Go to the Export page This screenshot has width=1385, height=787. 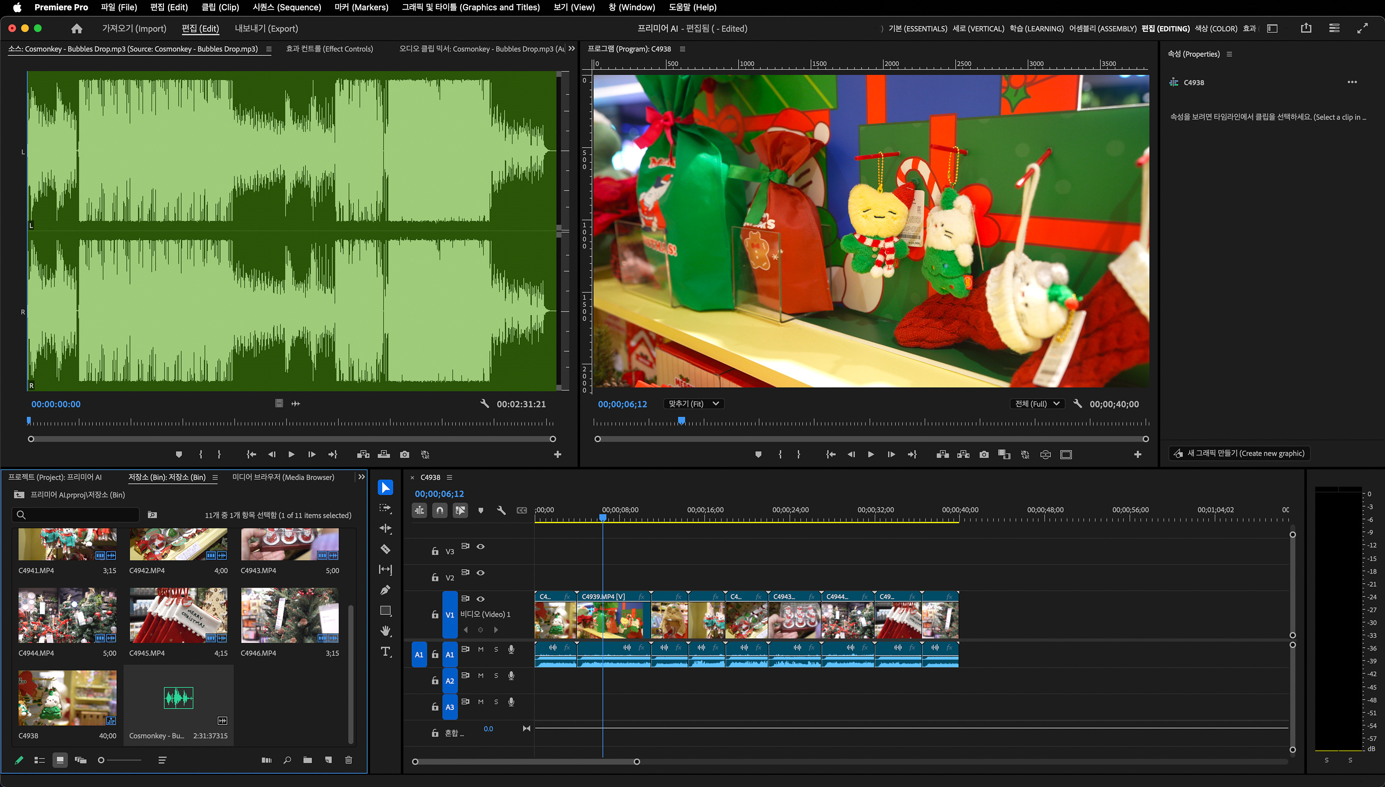click(x=266, y=29)
